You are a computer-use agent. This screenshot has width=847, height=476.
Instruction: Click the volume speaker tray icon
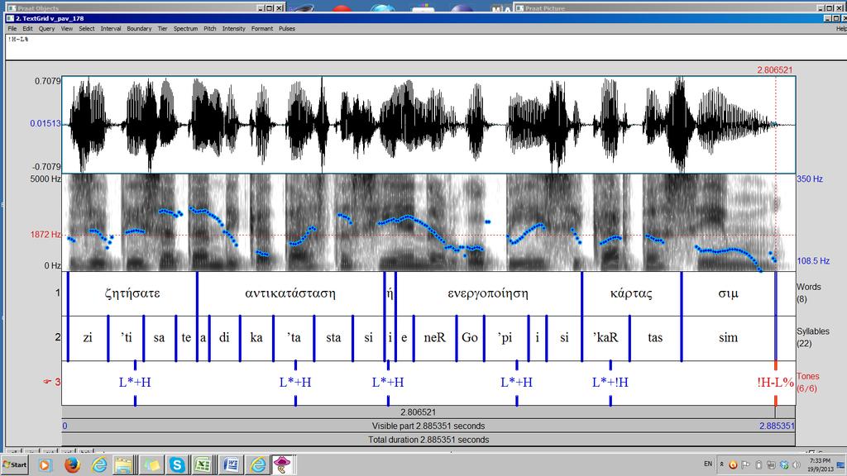pos(797,464)
